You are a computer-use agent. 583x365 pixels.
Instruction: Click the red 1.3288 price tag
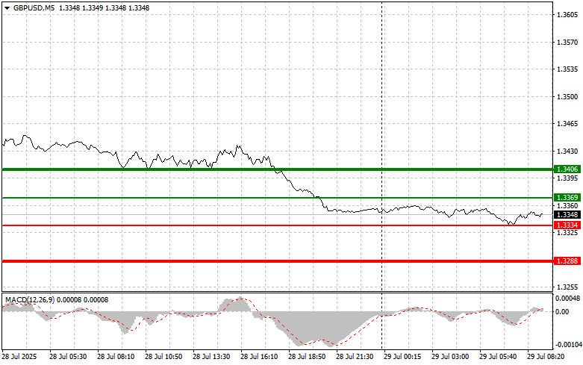566,261
